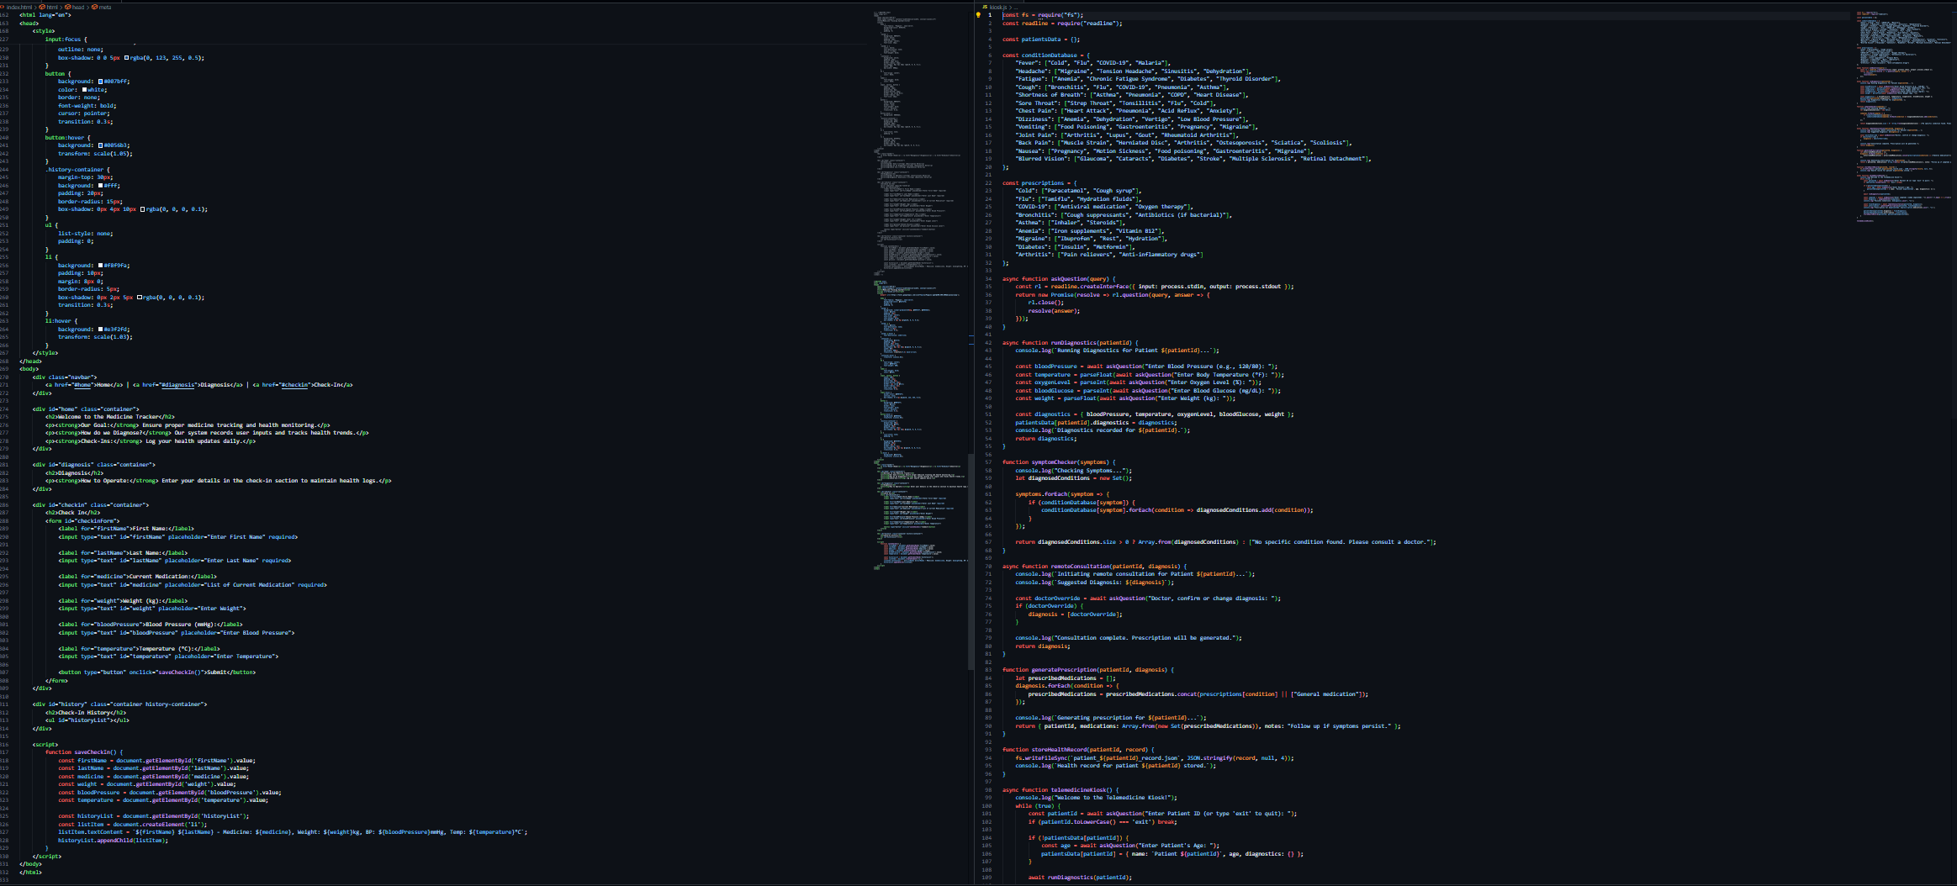Image resolution: width=1957 pixels, height=886 pixels.
Task: Open color picker for #f8f9fa swatch
Action: 101,266
